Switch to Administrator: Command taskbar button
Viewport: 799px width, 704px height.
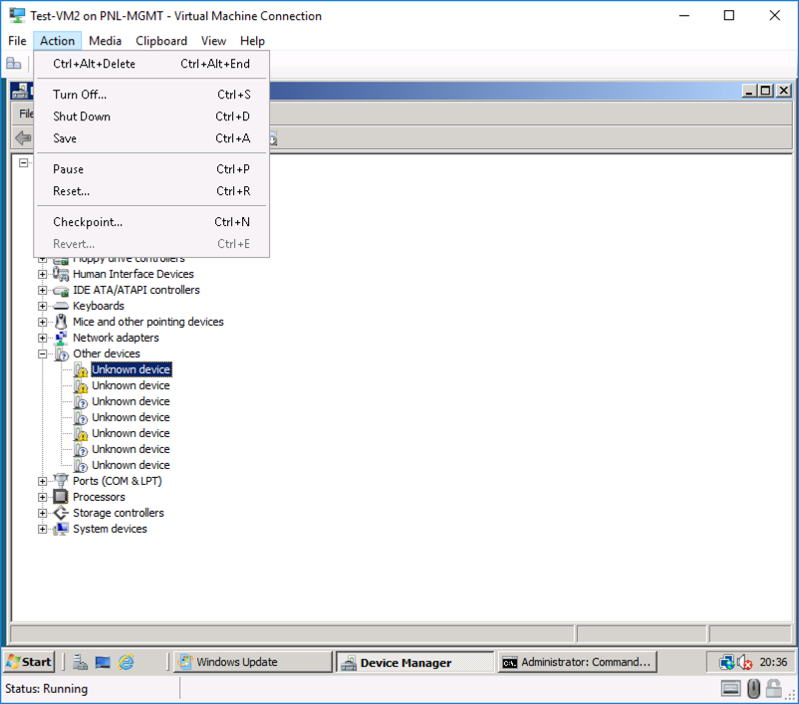[x=578, y=662]
